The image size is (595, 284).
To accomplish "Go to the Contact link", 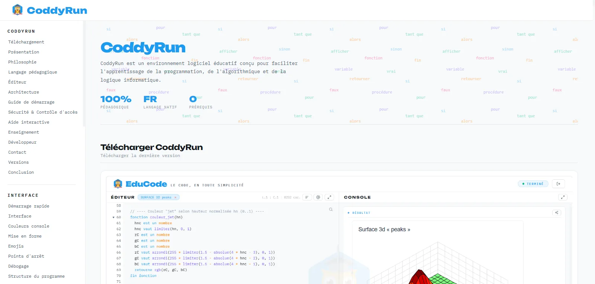I will [x=17, y=152].
